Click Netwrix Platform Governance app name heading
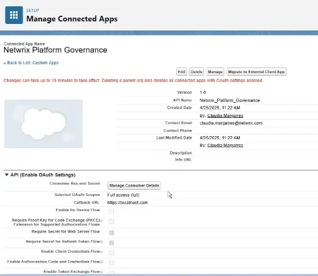This screenshot has width=318, height=276. [55, 50]
